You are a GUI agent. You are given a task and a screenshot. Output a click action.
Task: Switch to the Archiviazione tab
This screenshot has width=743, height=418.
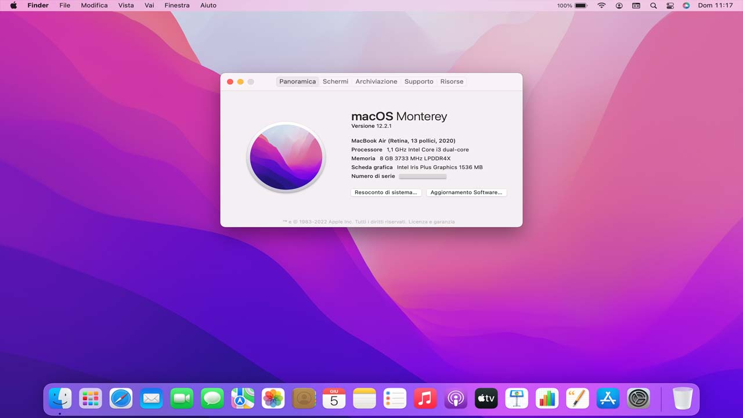coord(376,81)
